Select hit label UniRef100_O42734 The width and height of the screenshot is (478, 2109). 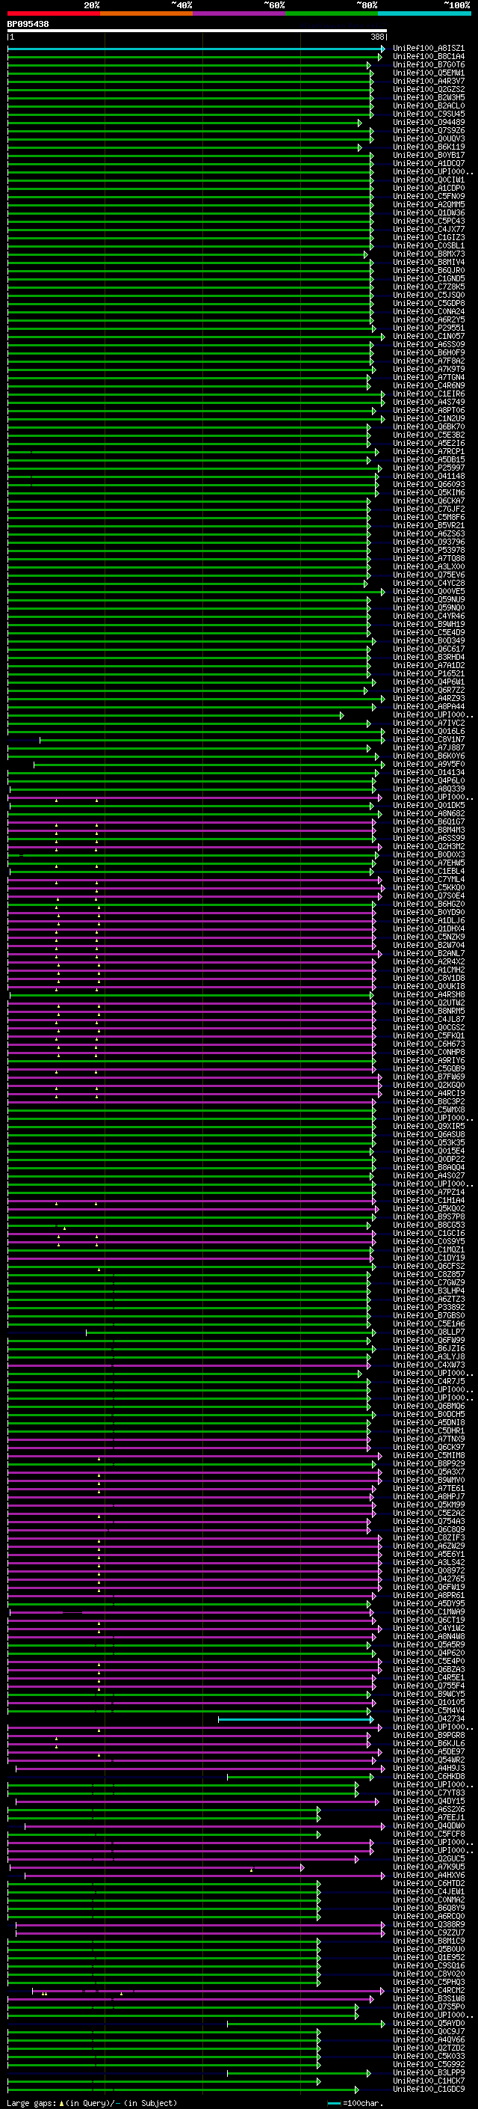click(x=428, y=1720)
